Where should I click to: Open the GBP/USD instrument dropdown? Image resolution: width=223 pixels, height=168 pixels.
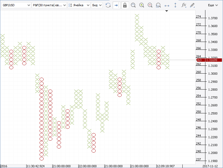(16, 5)
